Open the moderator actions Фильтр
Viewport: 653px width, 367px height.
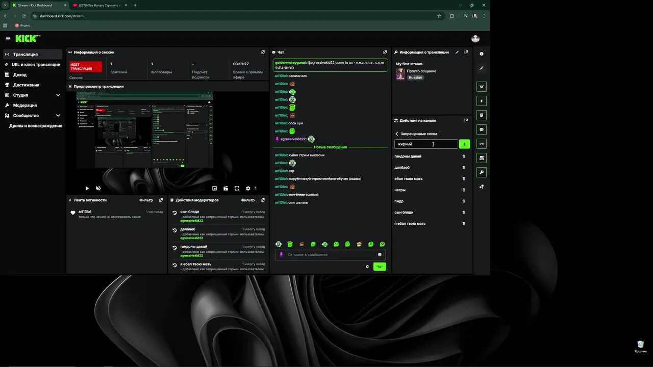(x=248, y=200)
